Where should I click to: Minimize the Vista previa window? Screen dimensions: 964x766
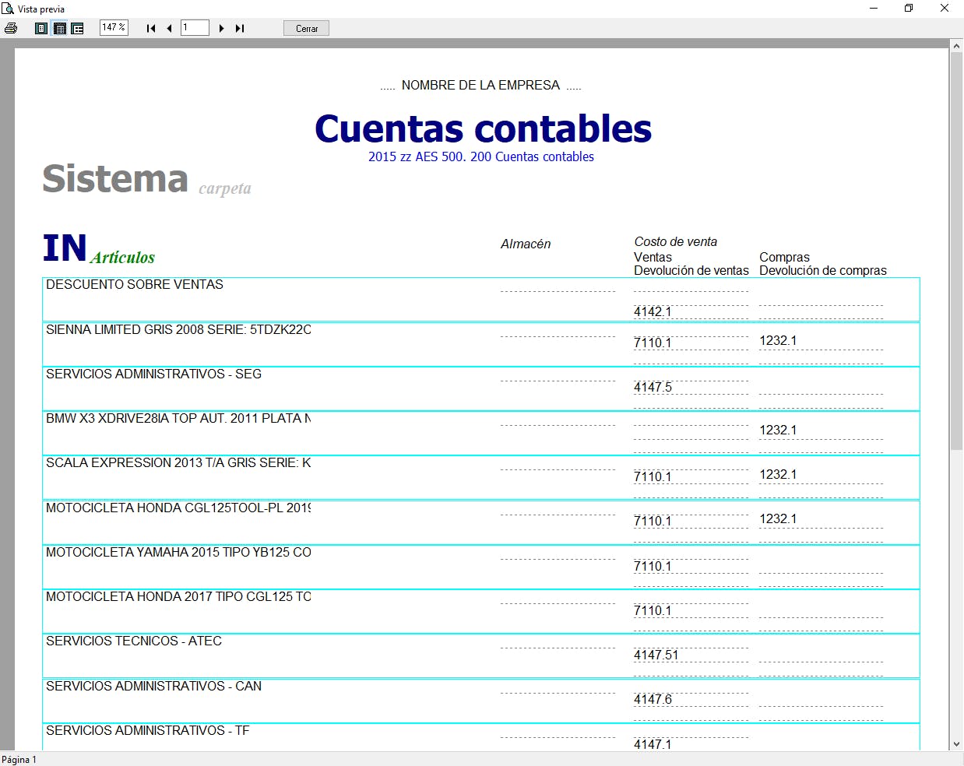pos(873,9)
